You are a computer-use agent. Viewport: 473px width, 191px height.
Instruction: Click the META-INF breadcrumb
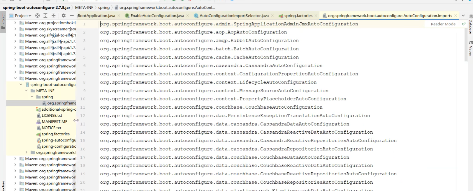click(x=84, y=8)
